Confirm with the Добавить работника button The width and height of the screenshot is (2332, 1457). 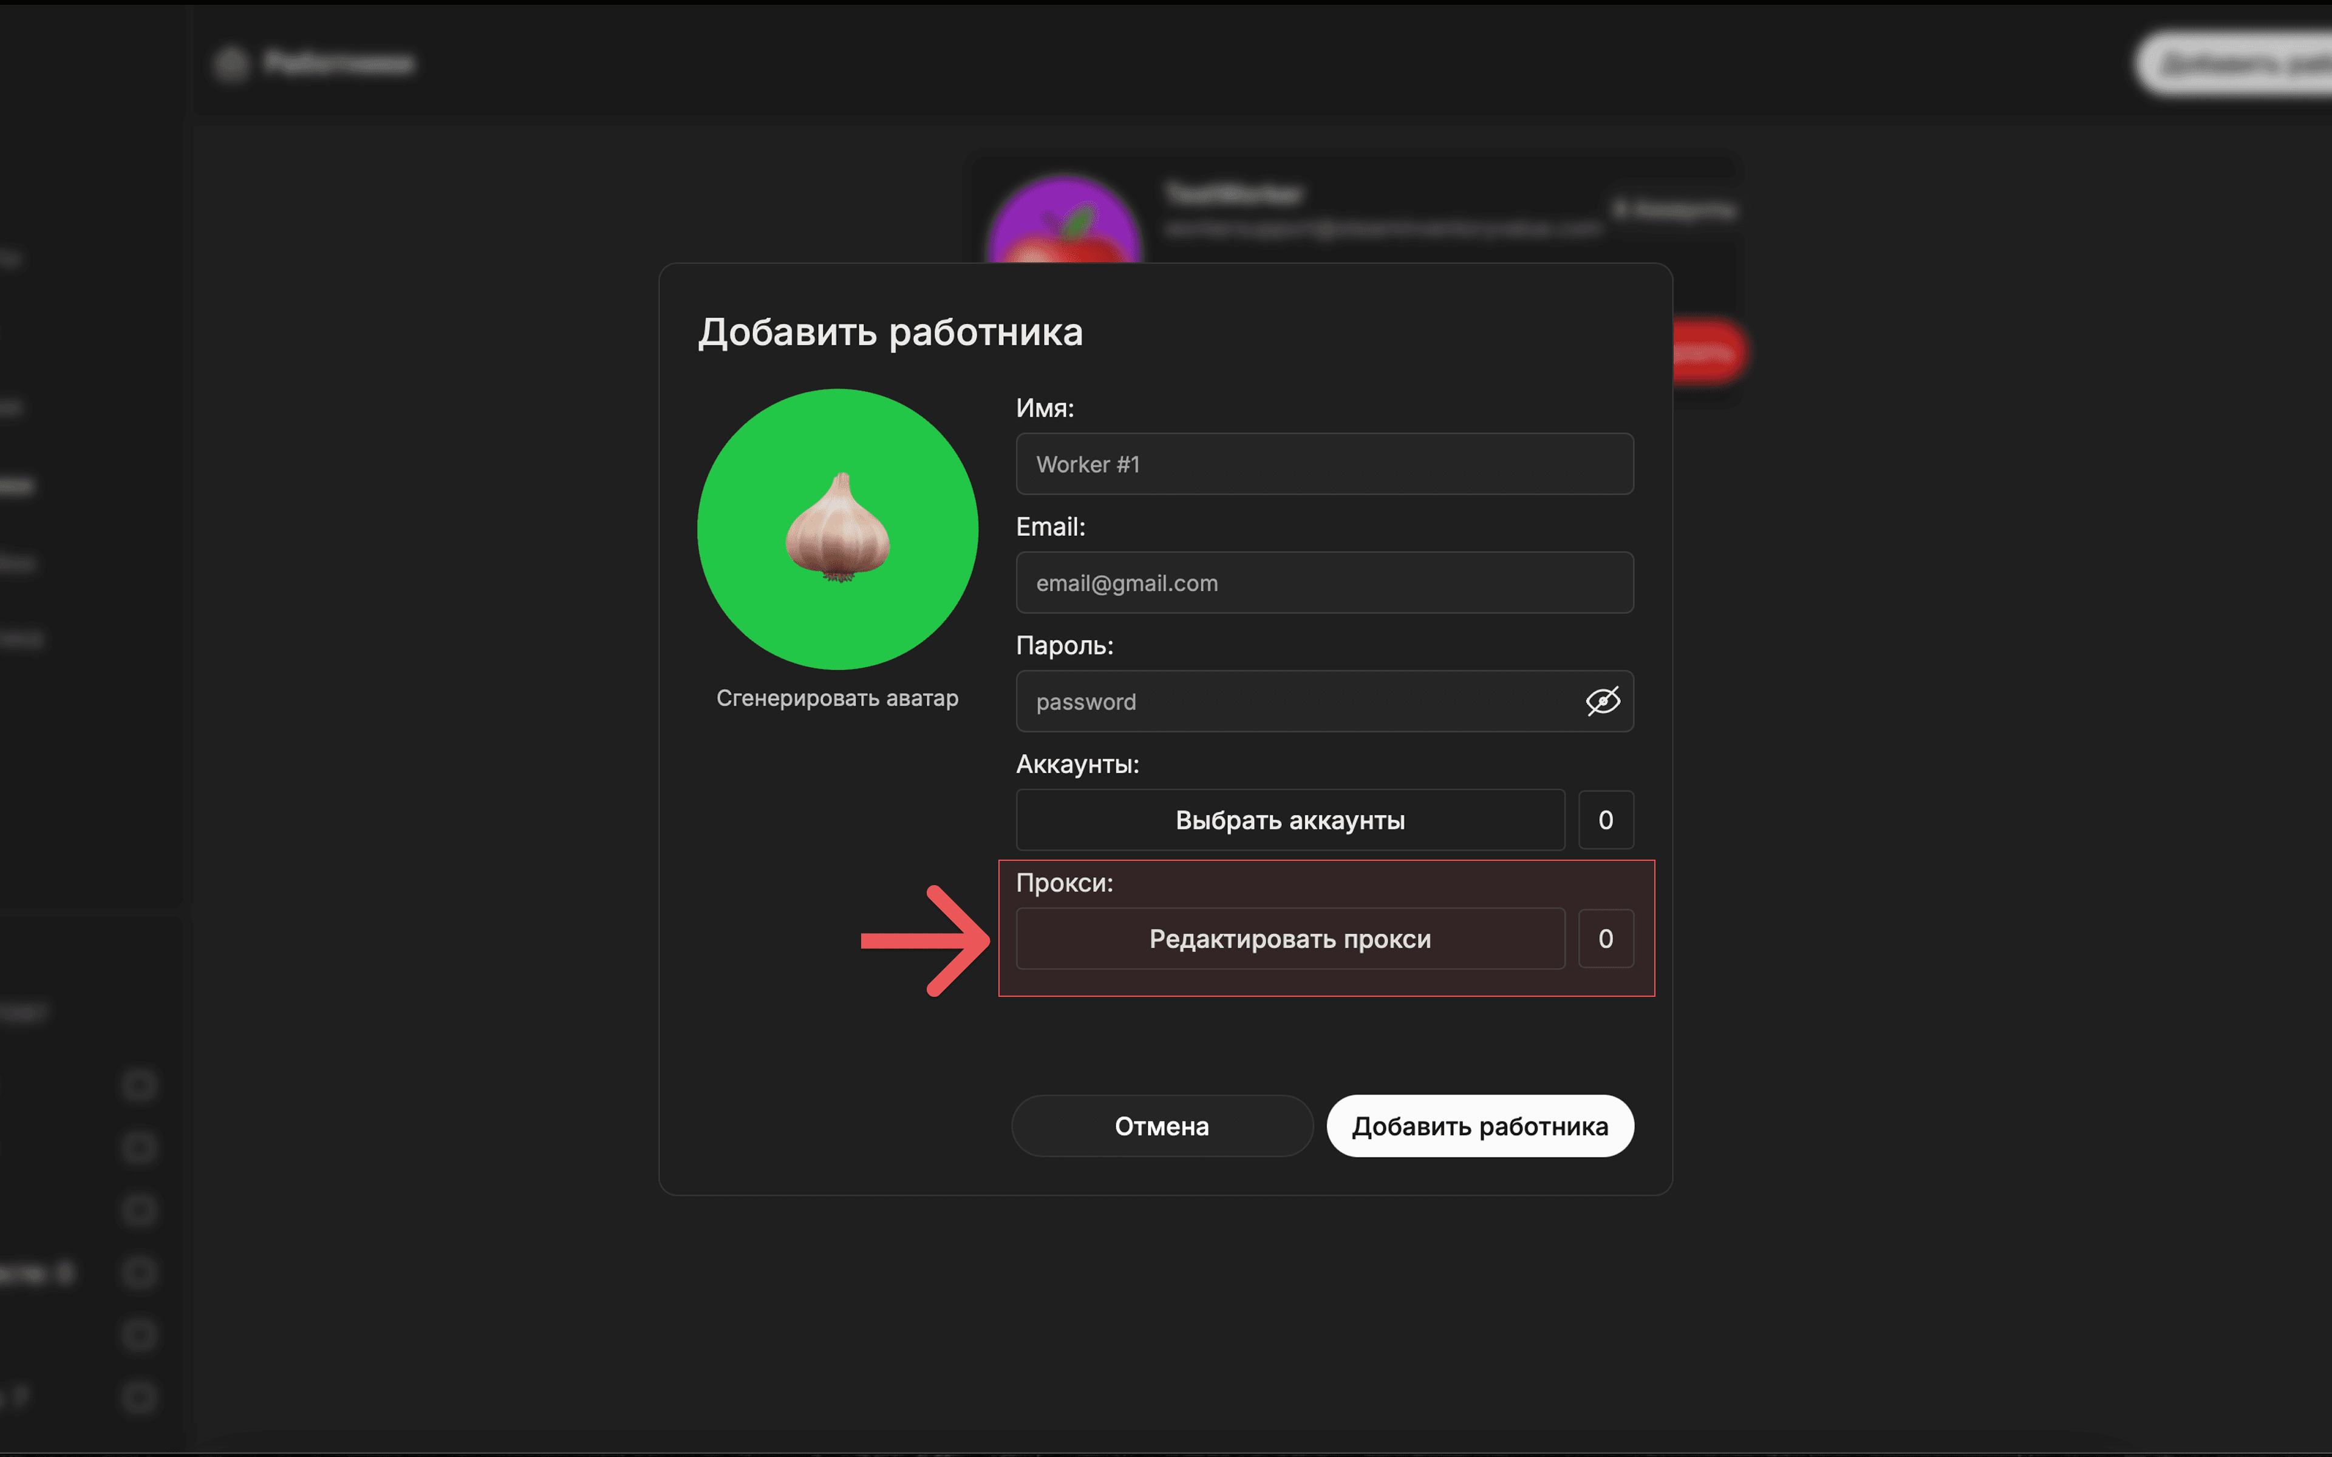pos(1479,1126)
